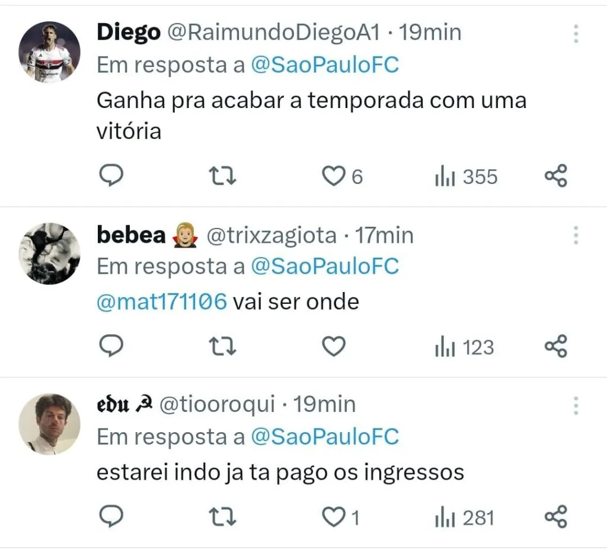Open edu's profile avatar
Screen dimensions: 607x552
pyautogui.click(x=49, y=424)
